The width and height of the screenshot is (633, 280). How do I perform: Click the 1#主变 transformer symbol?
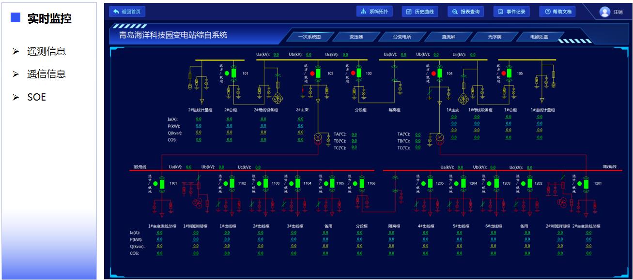click(x=439, y=138)
